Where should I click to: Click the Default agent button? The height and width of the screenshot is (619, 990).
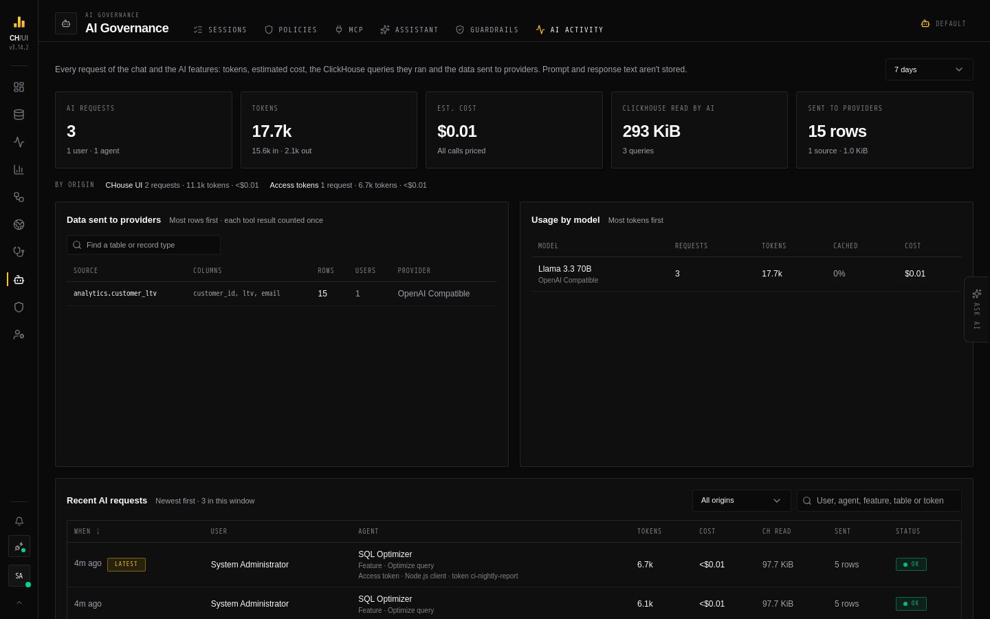(943, 23)
